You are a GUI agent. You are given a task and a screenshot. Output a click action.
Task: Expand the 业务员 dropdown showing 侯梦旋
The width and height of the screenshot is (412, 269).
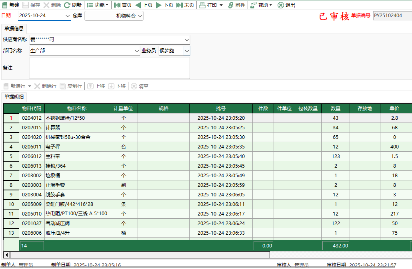tap(186, 51)
